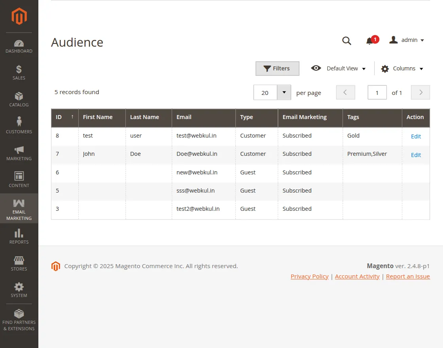Click the Magento logo in sidebar
Screen dimensions: 443x348
(19, 16)
